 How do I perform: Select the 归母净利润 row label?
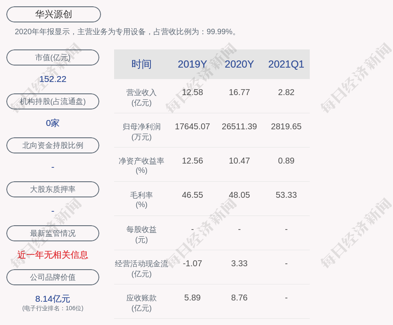141,131
